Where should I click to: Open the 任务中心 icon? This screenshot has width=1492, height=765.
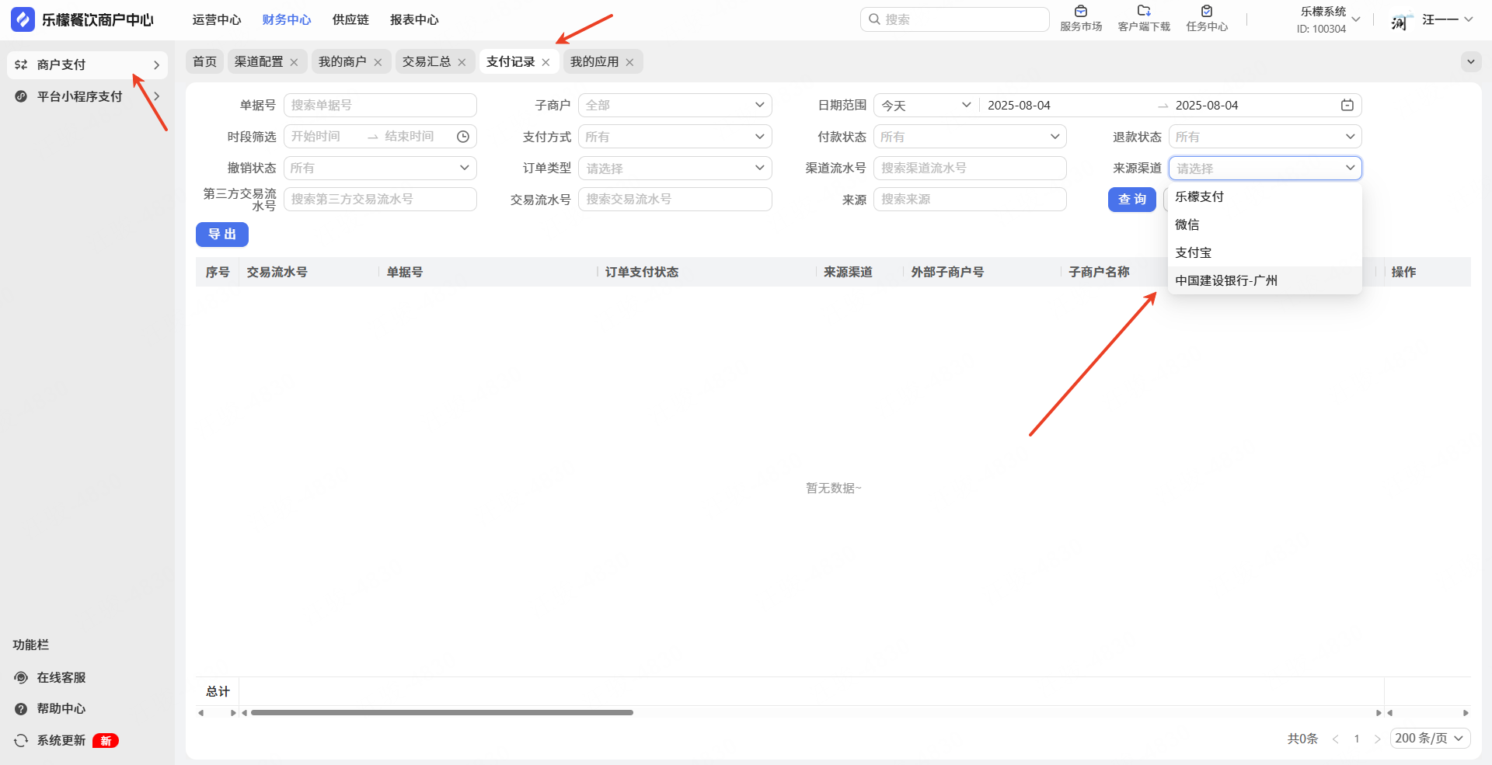(1207, 11)
